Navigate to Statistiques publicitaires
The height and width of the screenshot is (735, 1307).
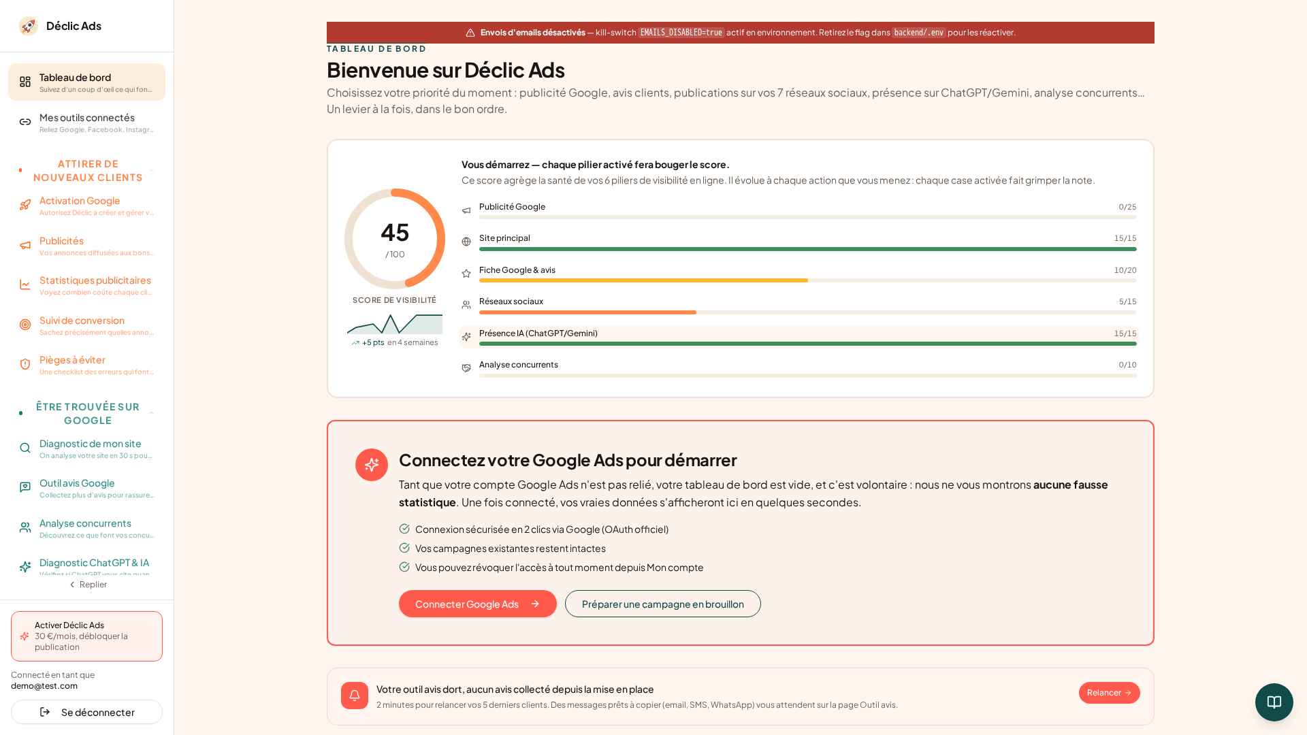pos(86,284)
